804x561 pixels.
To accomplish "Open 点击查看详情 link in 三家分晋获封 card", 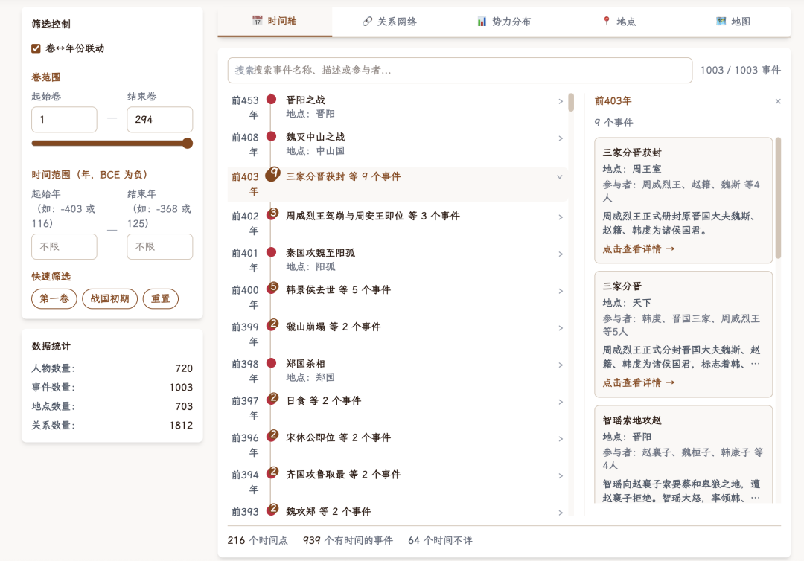I will (639, 249).
